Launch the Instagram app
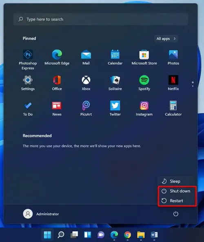 click(144, 109)
